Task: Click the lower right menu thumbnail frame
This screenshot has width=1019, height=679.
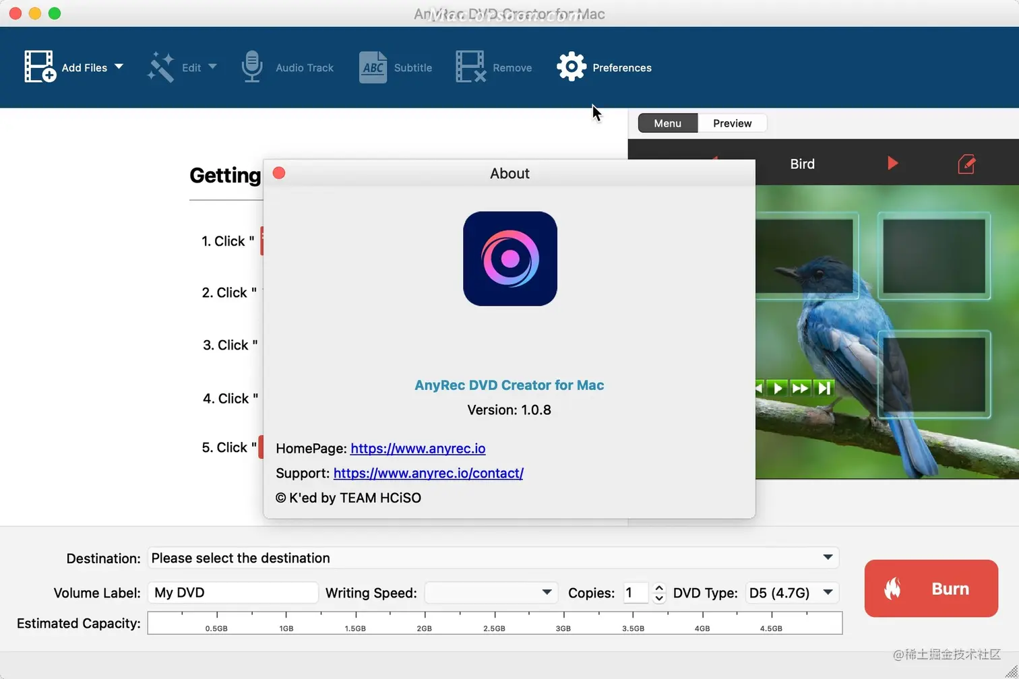Action: click(x=933, y=375)
